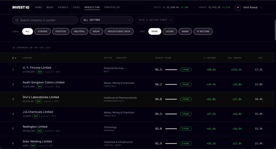
Task: Open the Portfolio page
Action: tap(112, 8)
